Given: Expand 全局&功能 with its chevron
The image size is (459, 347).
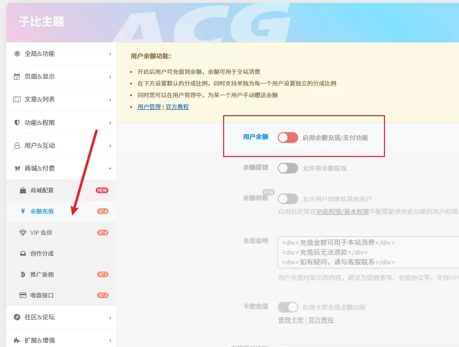Looking at the screenshot, I should coord(110,54).
